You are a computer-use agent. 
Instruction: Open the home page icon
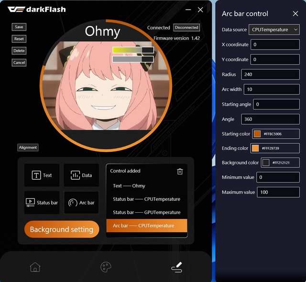point(35,267)
